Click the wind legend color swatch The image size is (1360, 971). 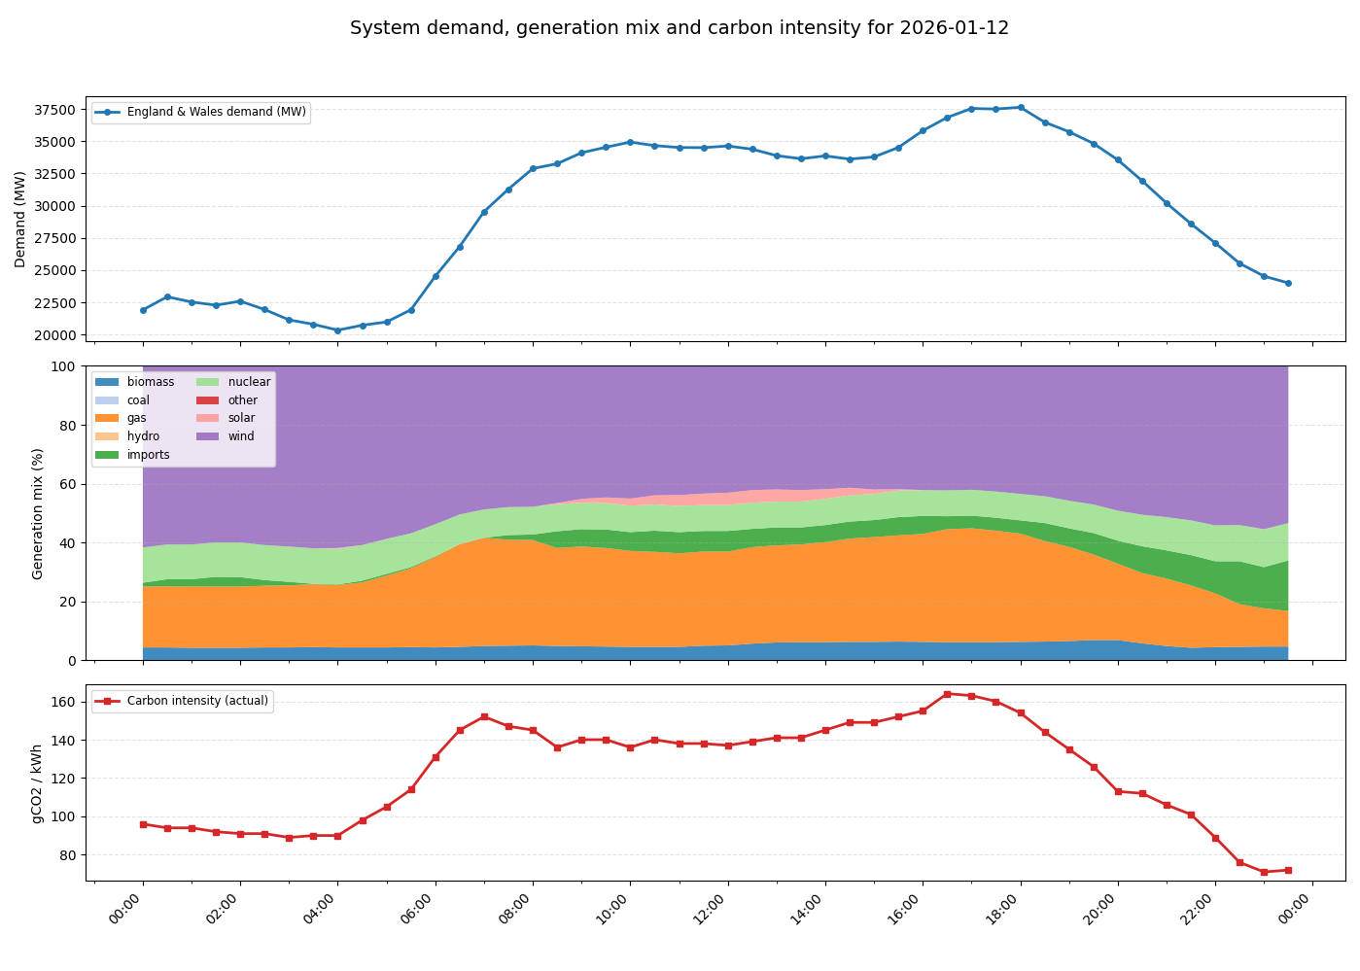click(x=209, y=435)
